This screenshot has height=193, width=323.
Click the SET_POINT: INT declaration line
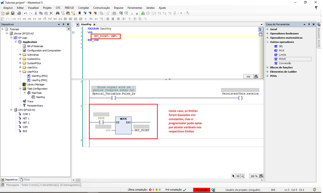(x=106, y=37)
